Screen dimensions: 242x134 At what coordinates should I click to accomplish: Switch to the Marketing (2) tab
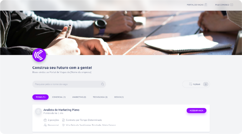point(79,97)
